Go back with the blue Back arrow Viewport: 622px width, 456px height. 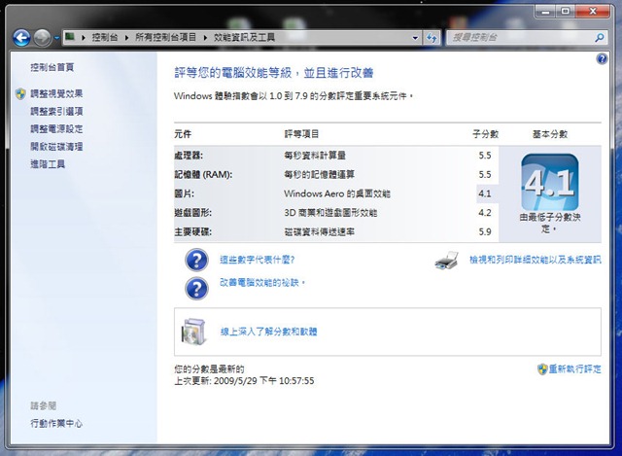point(21,38)
